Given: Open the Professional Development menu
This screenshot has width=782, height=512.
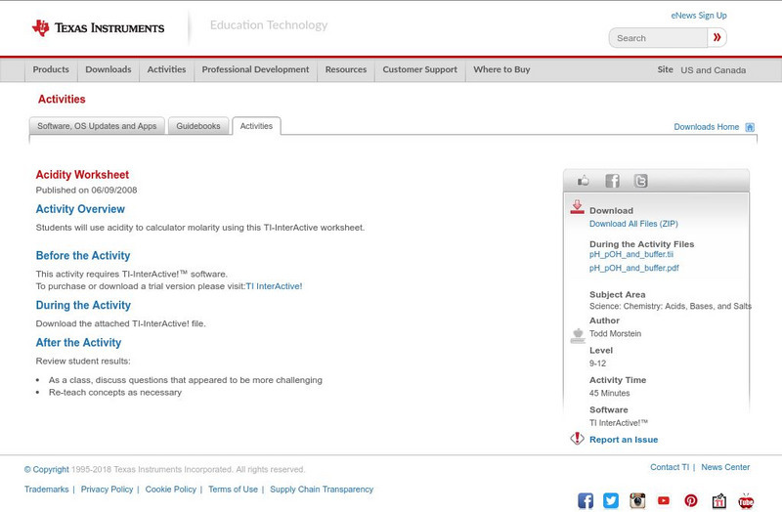Looking at the screenshot, I should 255,69.
